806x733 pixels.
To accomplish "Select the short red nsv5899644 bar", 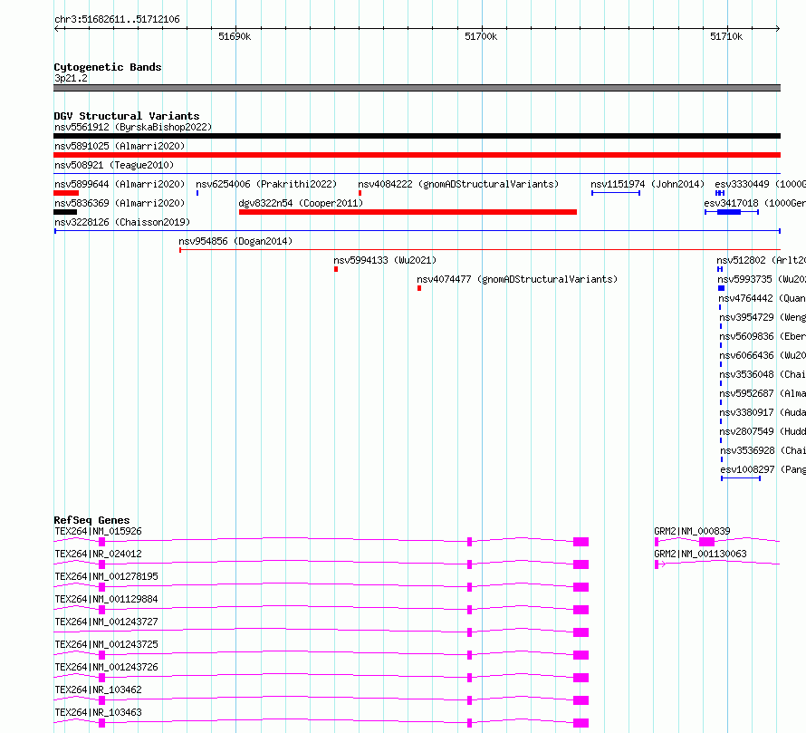I will tap(66, 193).
